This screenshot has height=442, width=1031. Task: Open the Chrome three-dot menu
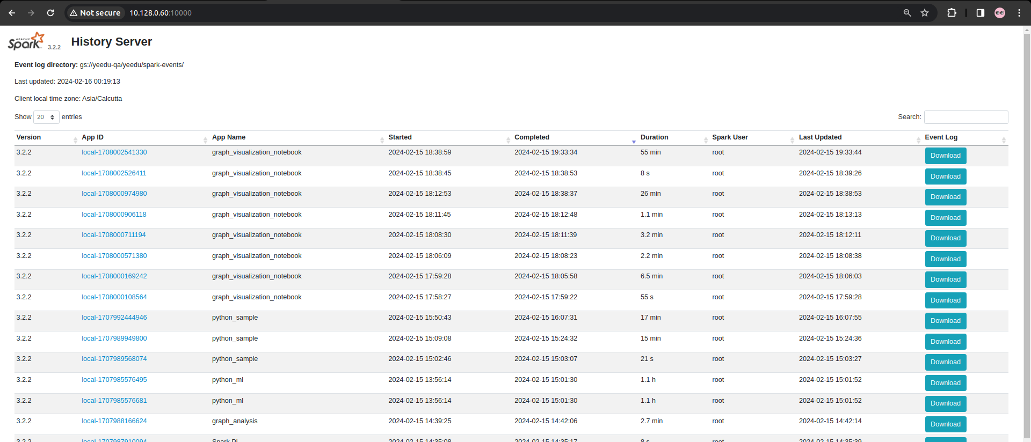pos(1019,13)
